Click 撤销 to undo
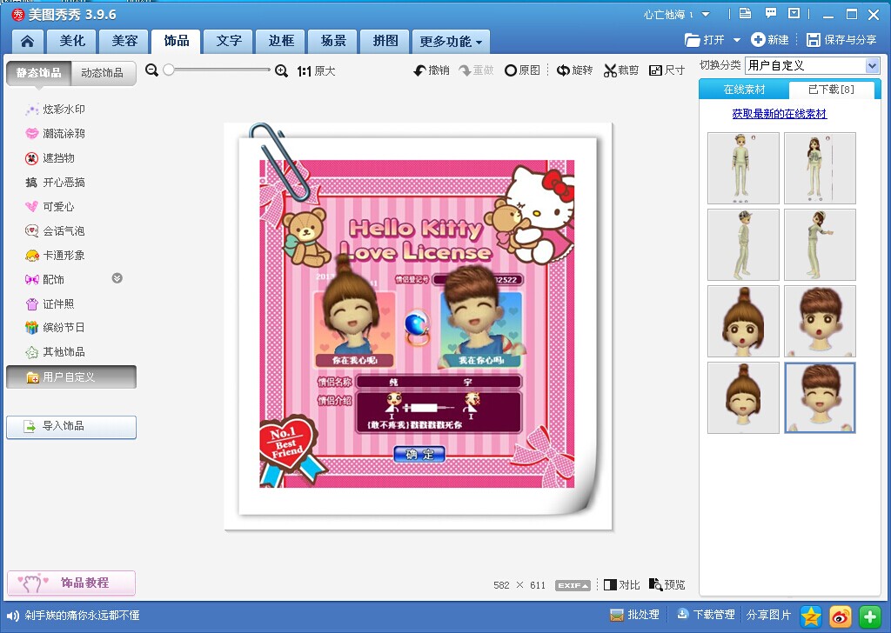 click(x=432, y=70)
